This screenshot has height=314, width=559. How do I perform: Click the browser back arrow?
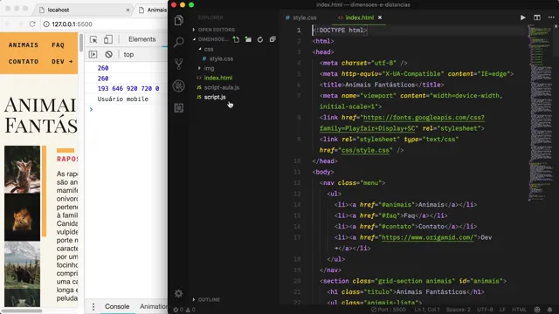(x=8, y=24)
